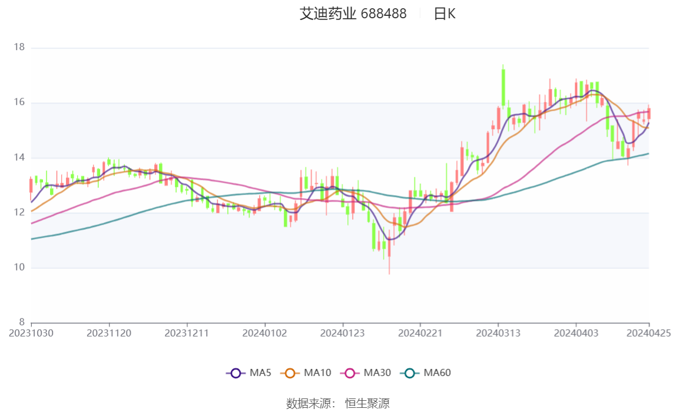
Task: Click the y-axis value 16
Action: (19, 102)
